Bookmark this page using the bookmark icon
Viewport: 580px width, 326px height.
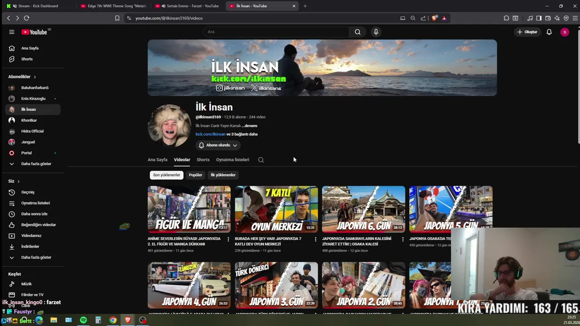117,18
